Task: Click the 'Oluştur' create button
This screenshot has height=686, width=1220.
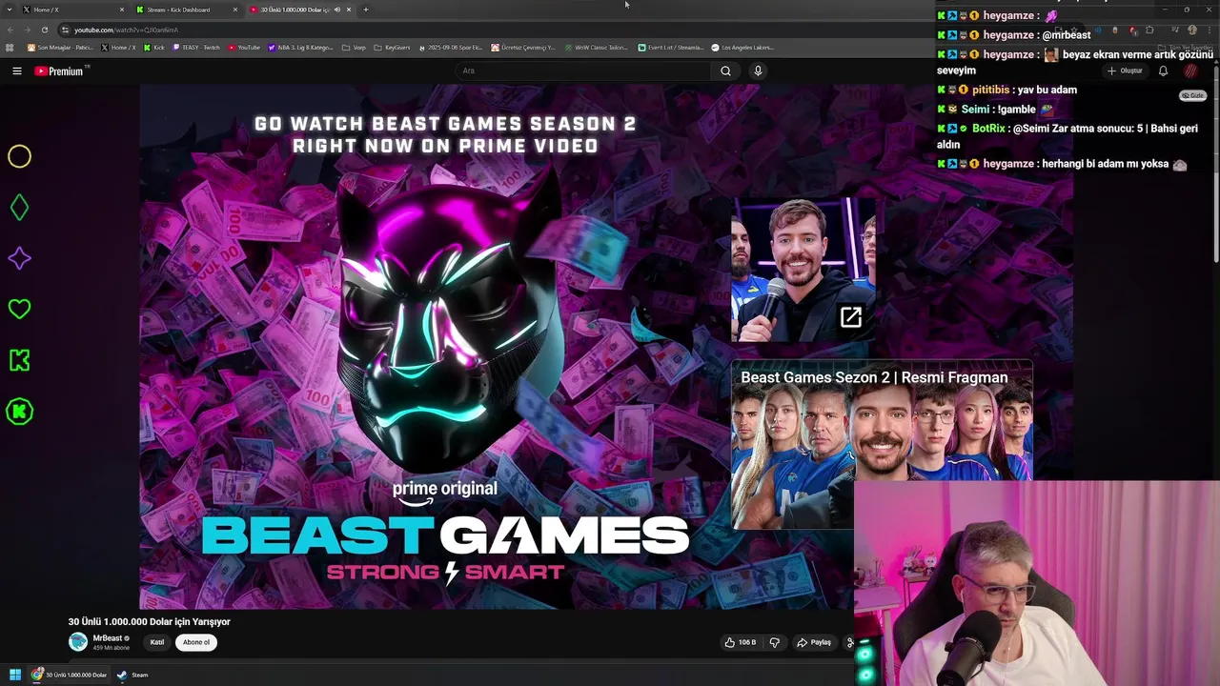Action: tap(1125, 71)
